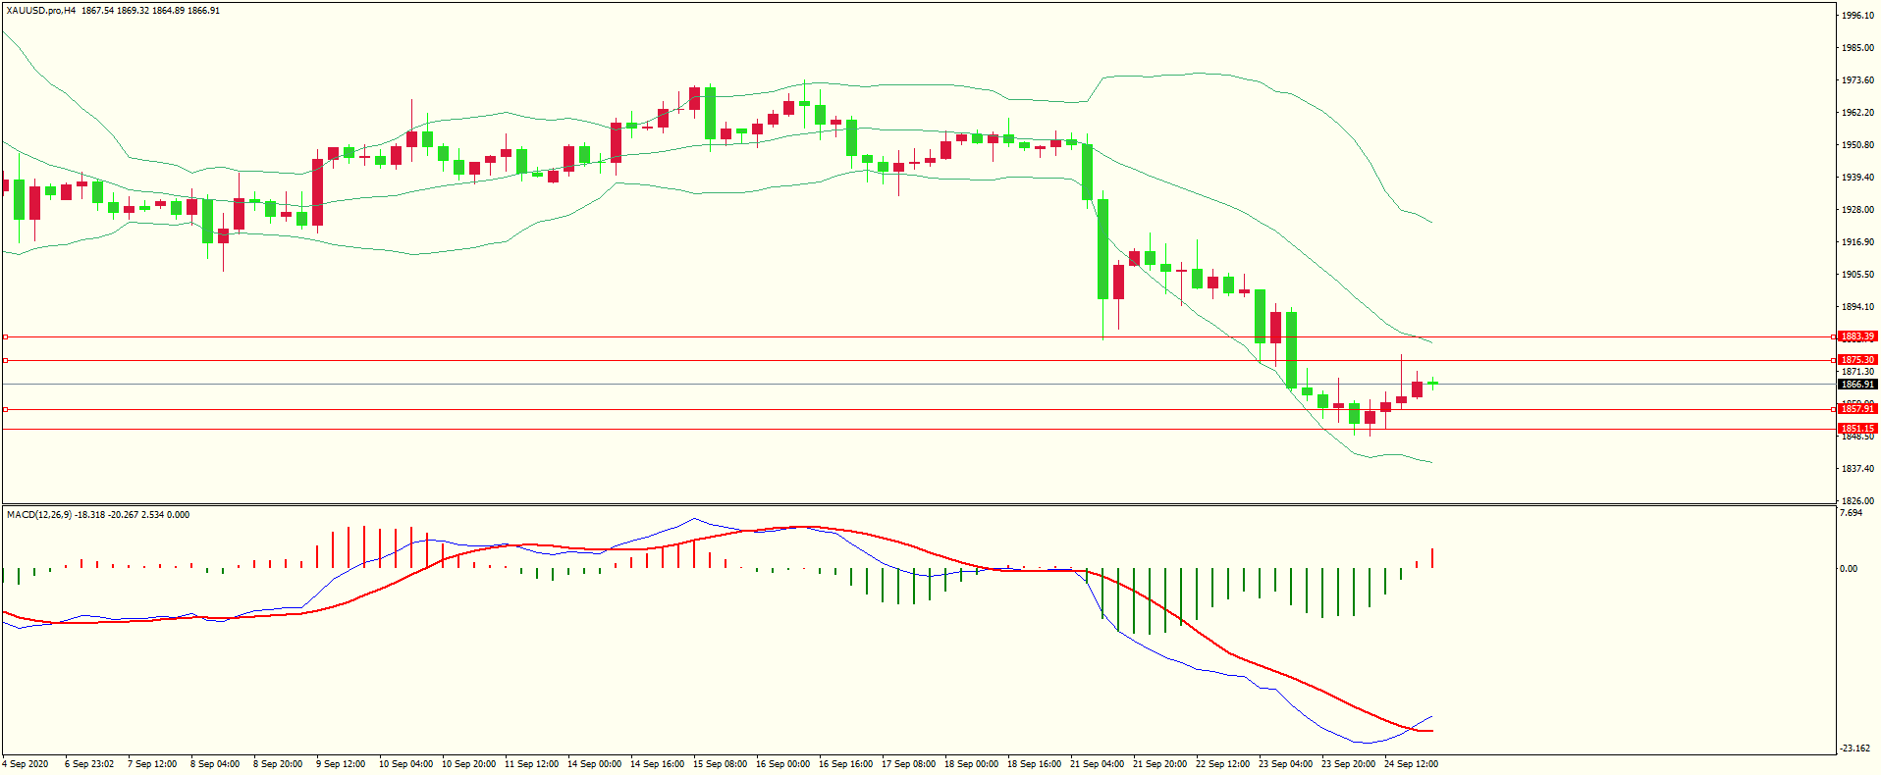Click the 1996.10 price axis value

(1858, 16)
